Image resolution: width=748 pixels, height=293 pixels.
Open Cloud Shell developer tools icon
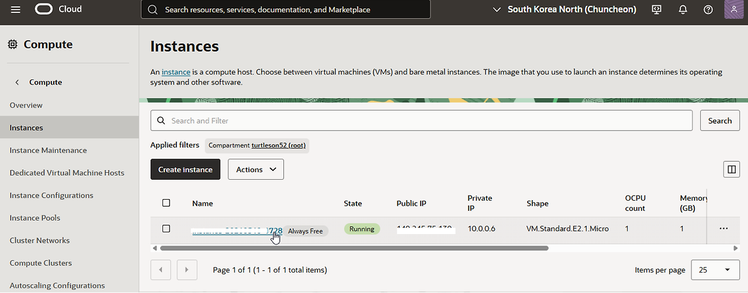[656, 9]
